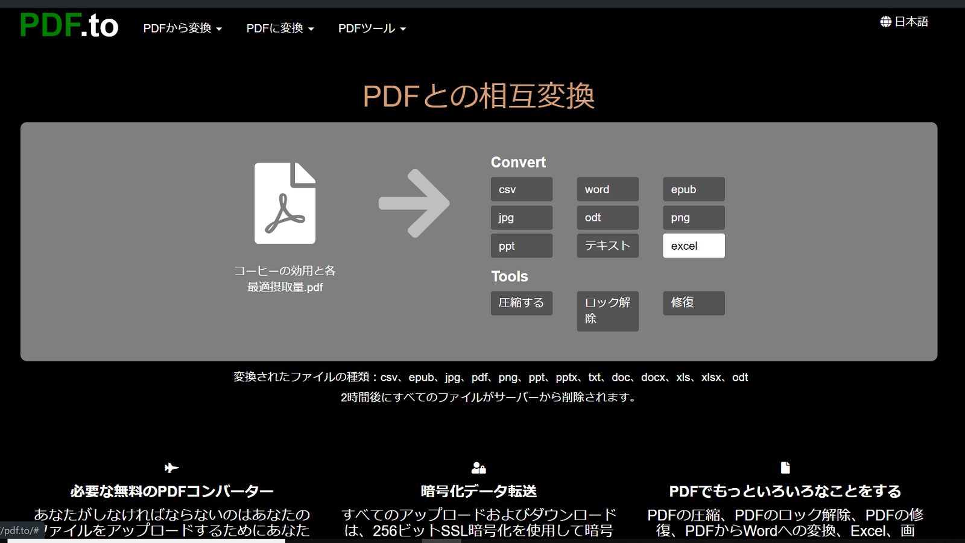Click the PDF.to logo
The image size is (965, 543).
coord(69,25)
